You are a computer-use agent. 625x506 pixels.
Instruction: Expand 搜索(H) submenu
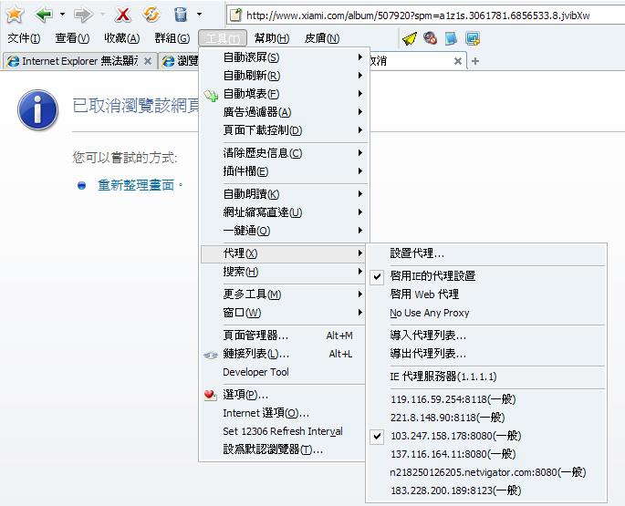(x=284, y=272)
